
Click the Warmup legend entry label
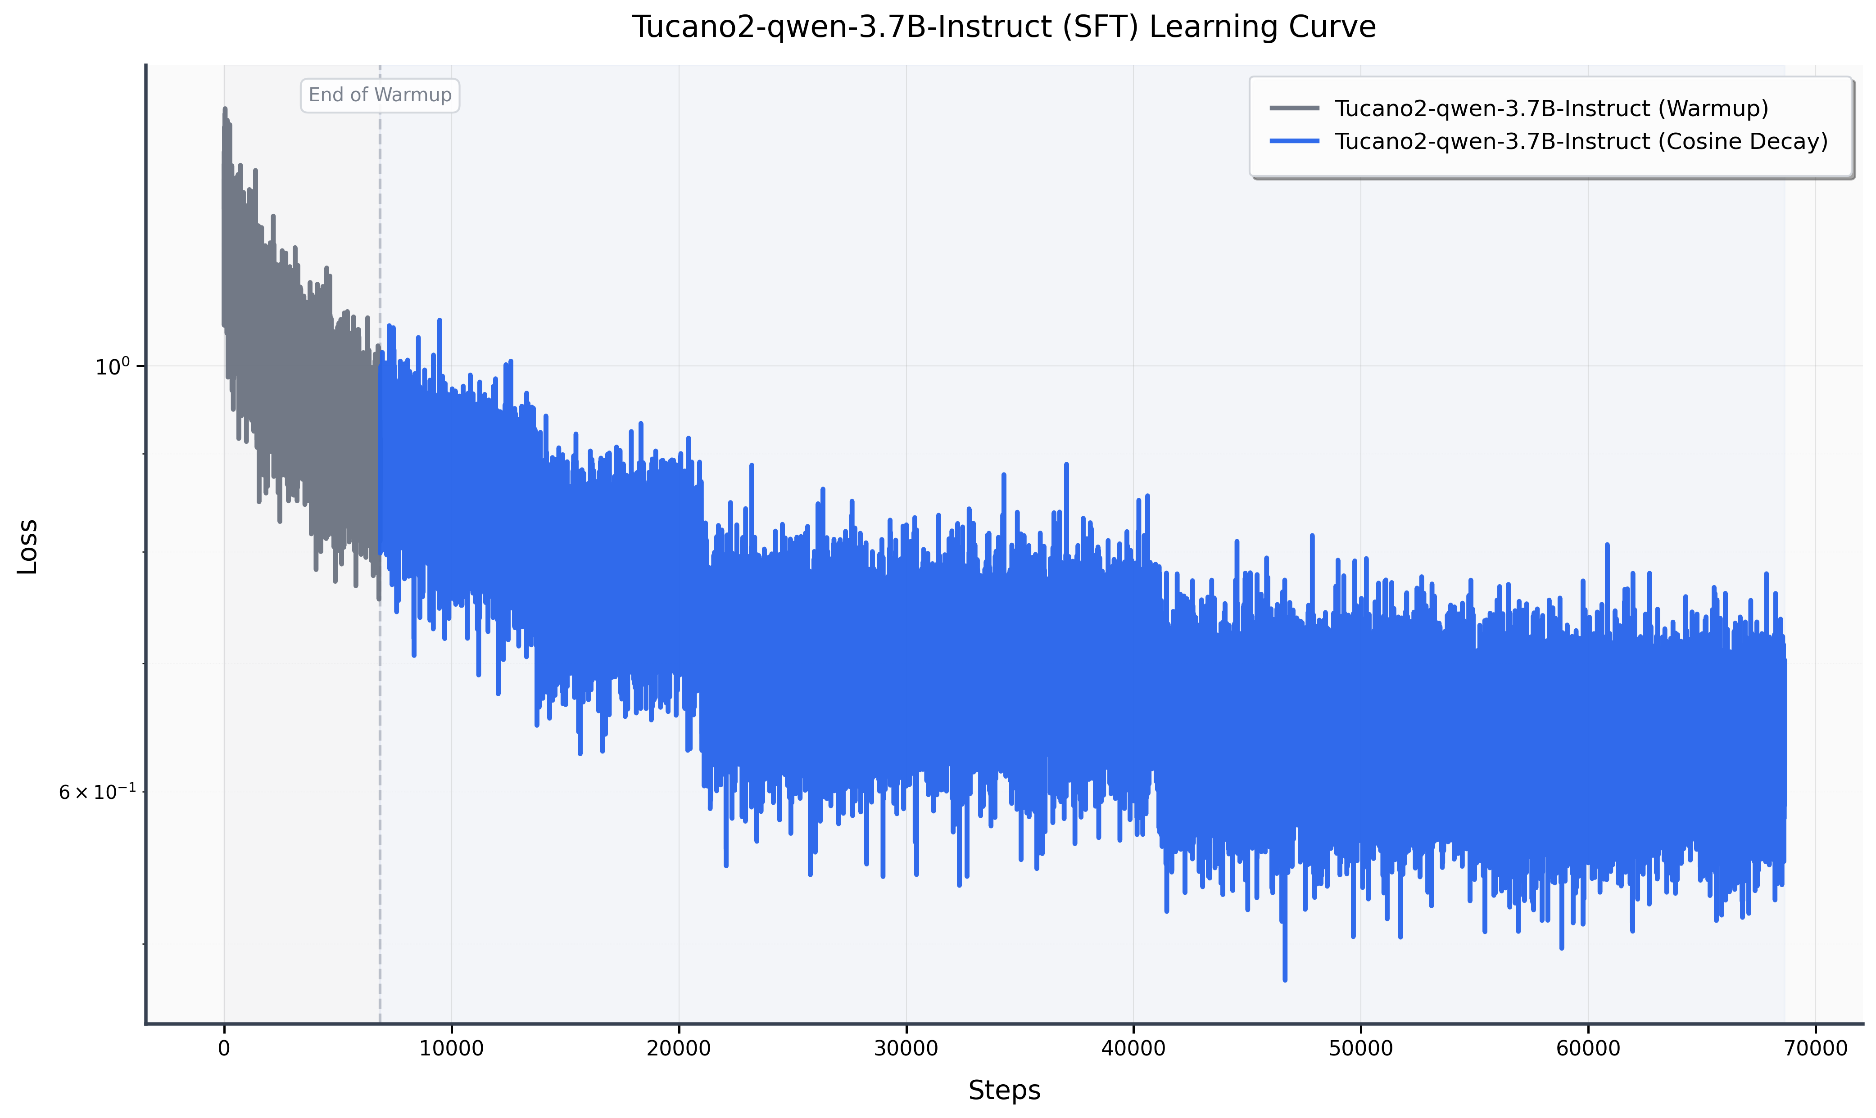[1552, 108]
